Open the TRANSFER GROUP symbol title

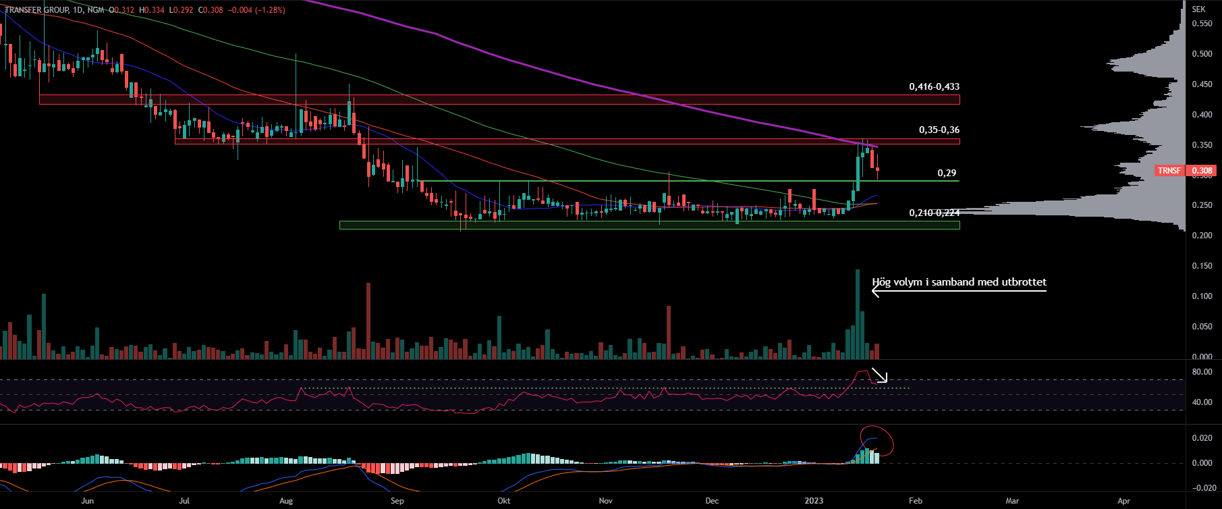coord(37,10)
